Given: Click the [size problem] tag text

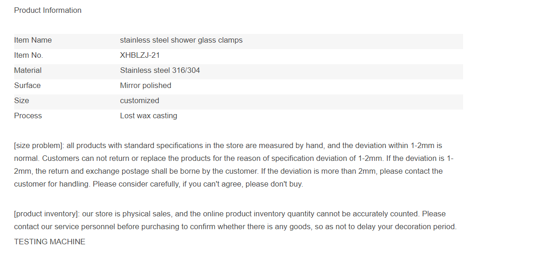Looking at the screenshot, I should tap(39, 146).
